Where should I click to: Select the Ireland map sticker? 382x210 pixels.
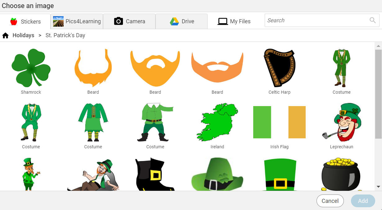point(217,122)
